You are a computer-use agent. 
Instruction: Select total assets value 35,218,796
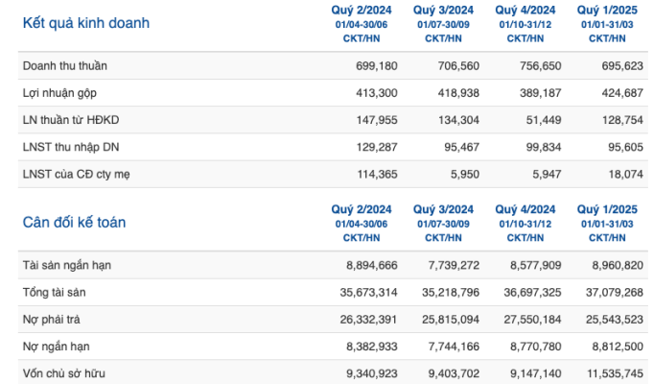pyautogui.click(x=451, y=292)
